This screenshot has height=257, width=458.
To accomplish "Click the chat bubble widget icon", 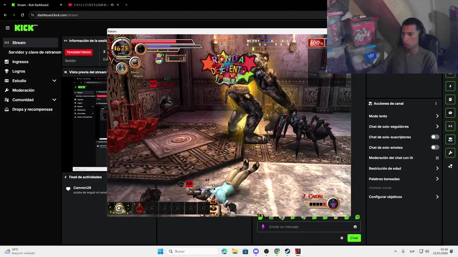I will coord(450,113).
